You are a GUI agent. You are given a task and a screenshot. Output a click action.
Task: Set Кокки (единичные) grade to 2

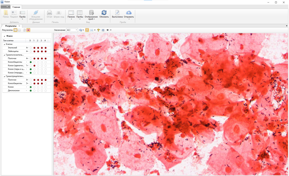pyautogui.click(x=38, y=66)
